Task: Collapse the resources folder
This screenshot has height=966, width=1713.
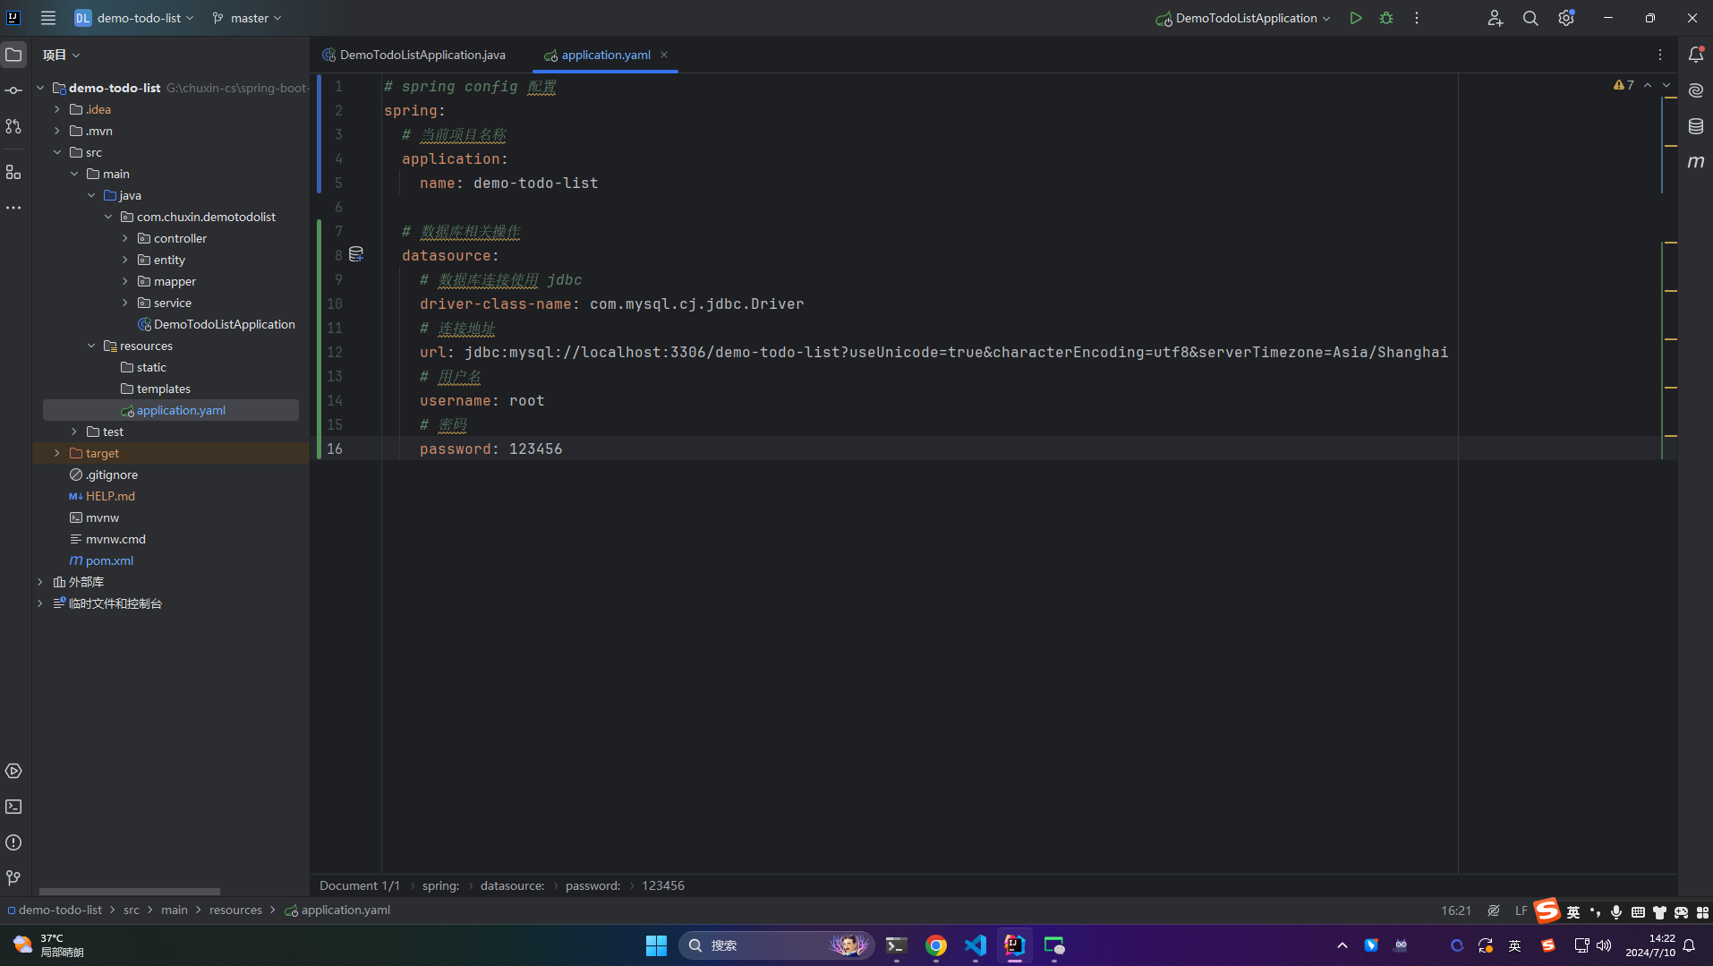Action: tap(91, 346)
